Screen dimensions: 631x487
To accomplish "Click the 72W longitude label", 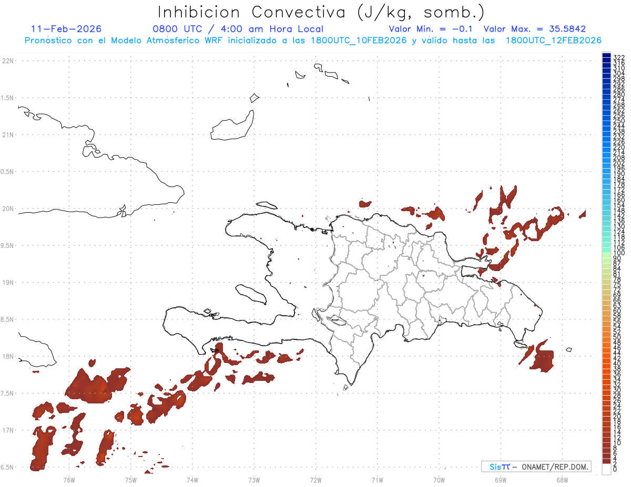I will (315, 480).
